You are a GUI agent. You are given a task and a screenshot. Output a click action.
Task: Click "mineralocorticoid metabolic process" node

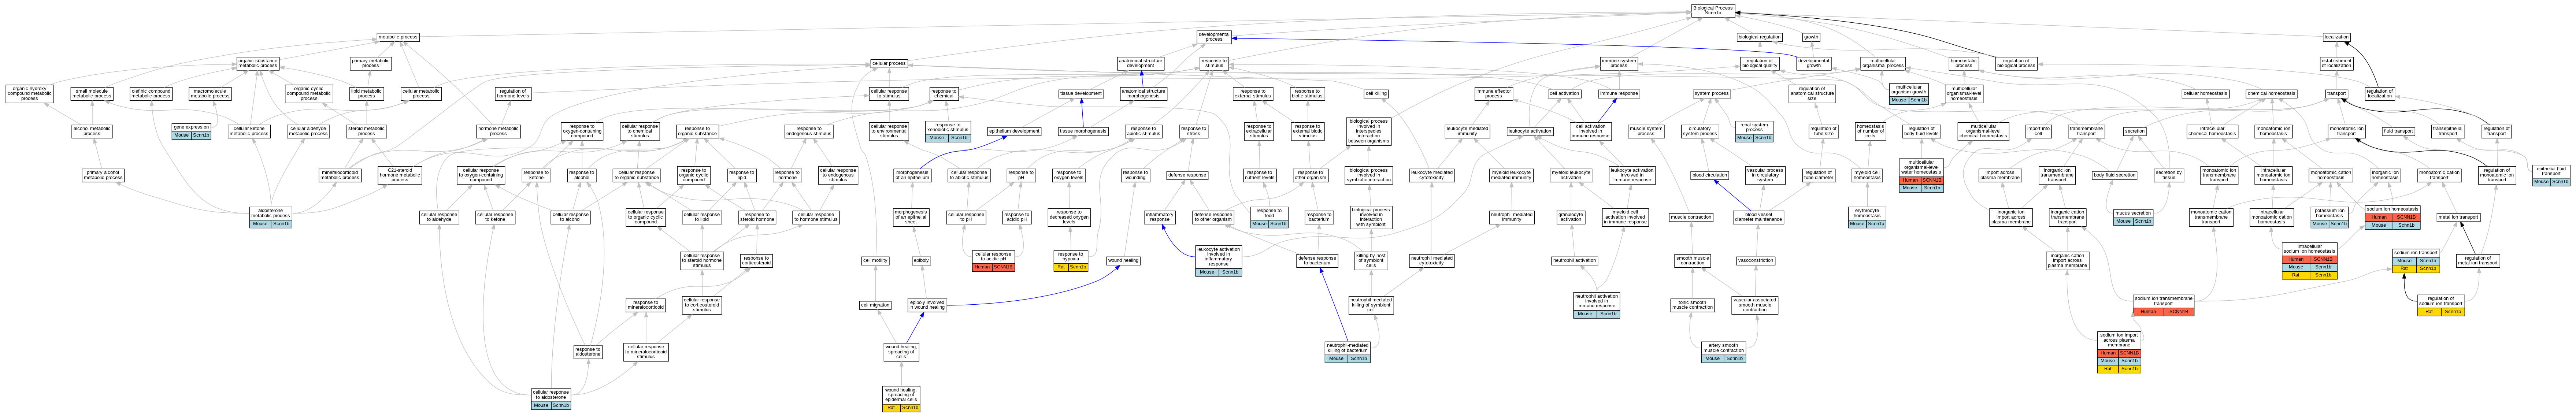tap(339, 176)
